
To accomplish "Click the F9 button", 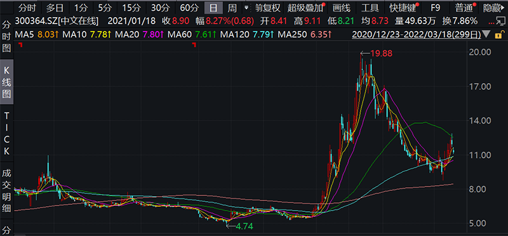I will [436, 8].
